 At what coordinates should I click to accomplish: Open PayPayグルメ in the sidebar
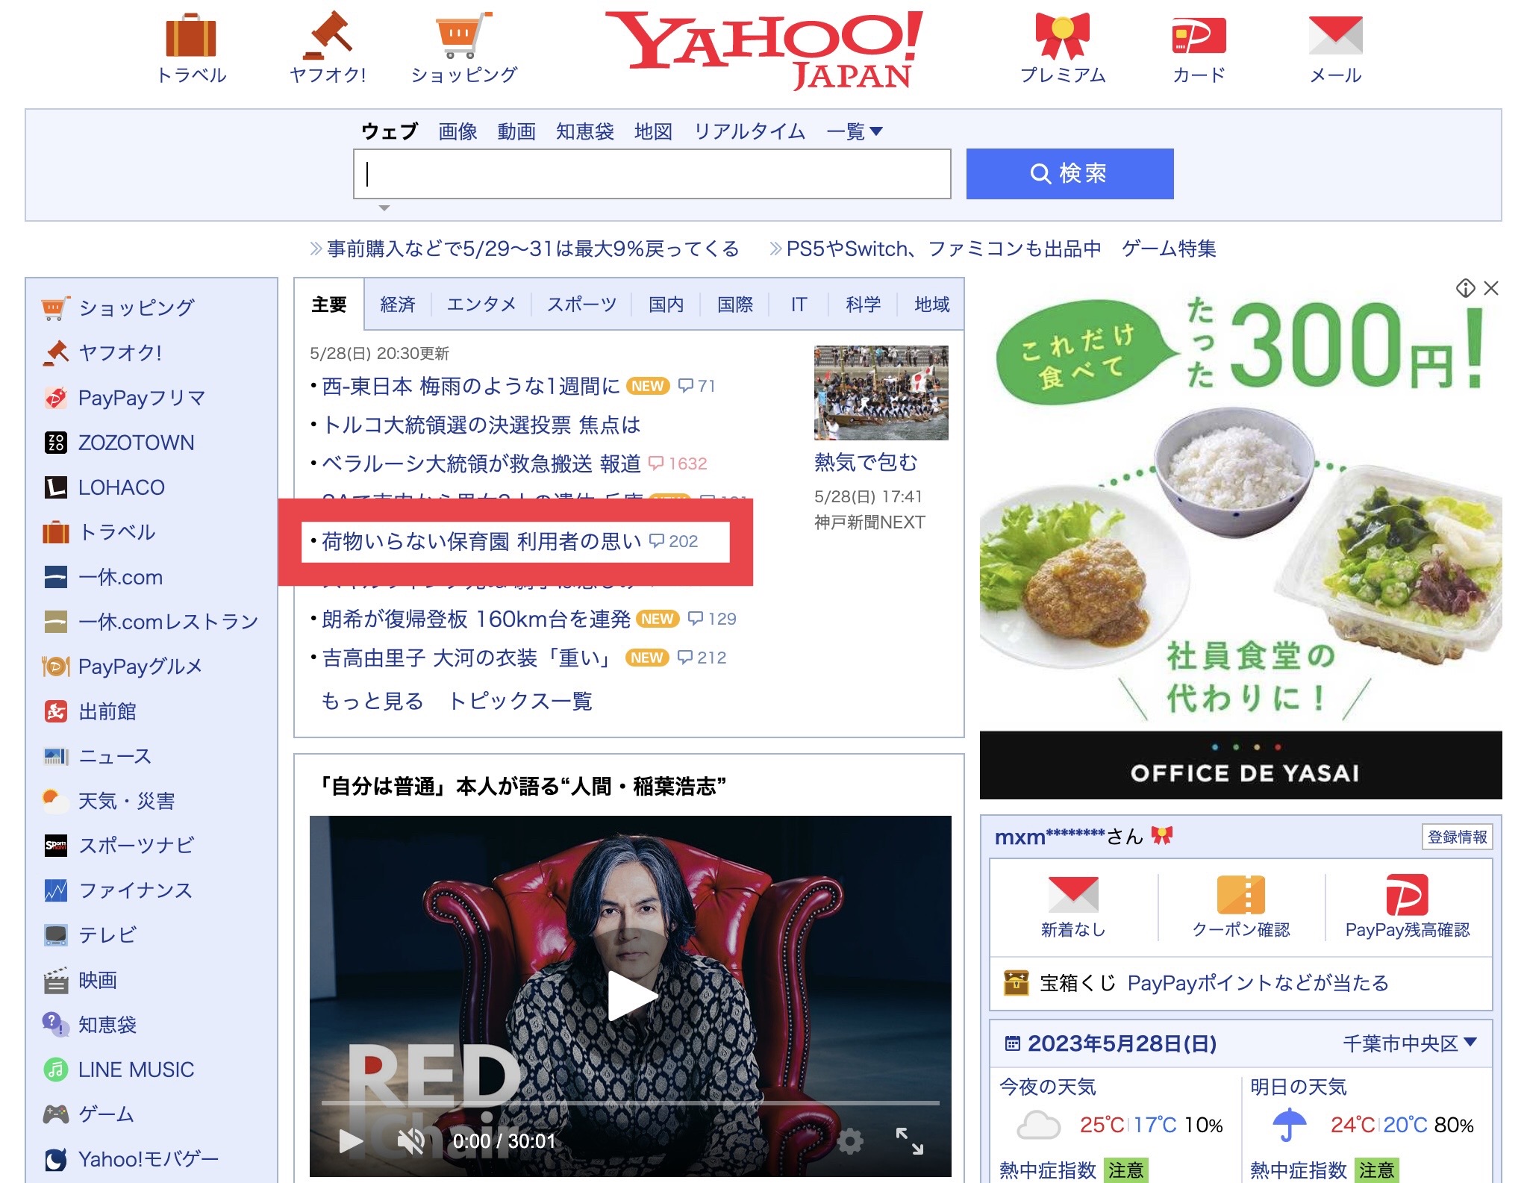[x=140, y=667]
